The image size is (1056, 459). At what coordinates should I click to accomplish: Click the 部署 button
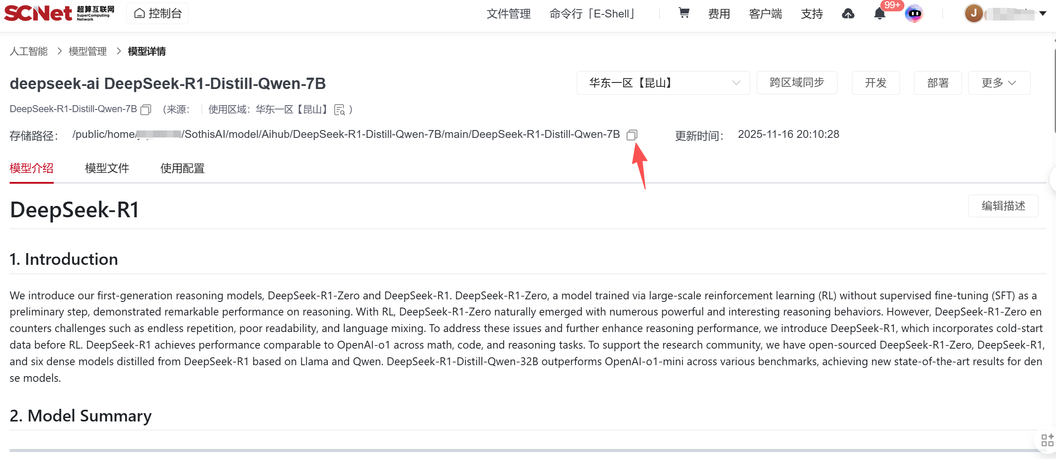tap(938, 83)
